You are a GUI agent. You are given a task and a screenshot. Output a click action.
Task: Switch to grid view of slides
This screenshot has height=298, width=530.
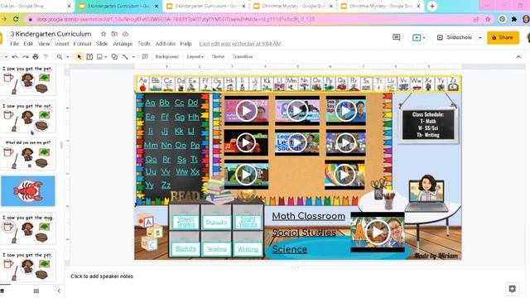tap(36, 291)
